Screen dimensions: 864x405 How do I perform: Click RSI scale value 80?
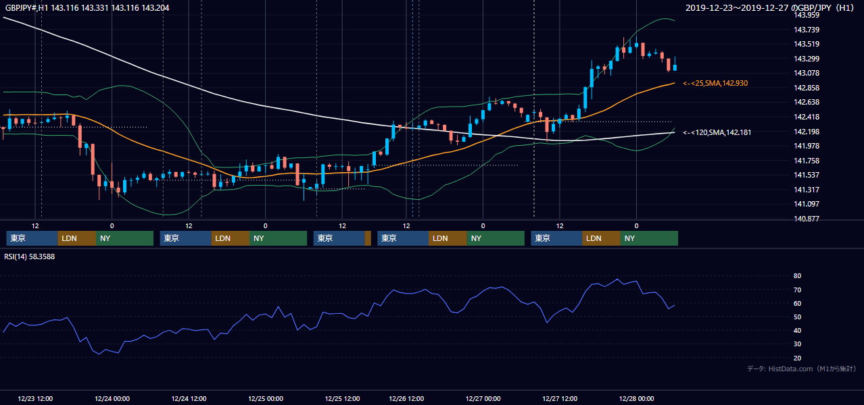(798, 276)
